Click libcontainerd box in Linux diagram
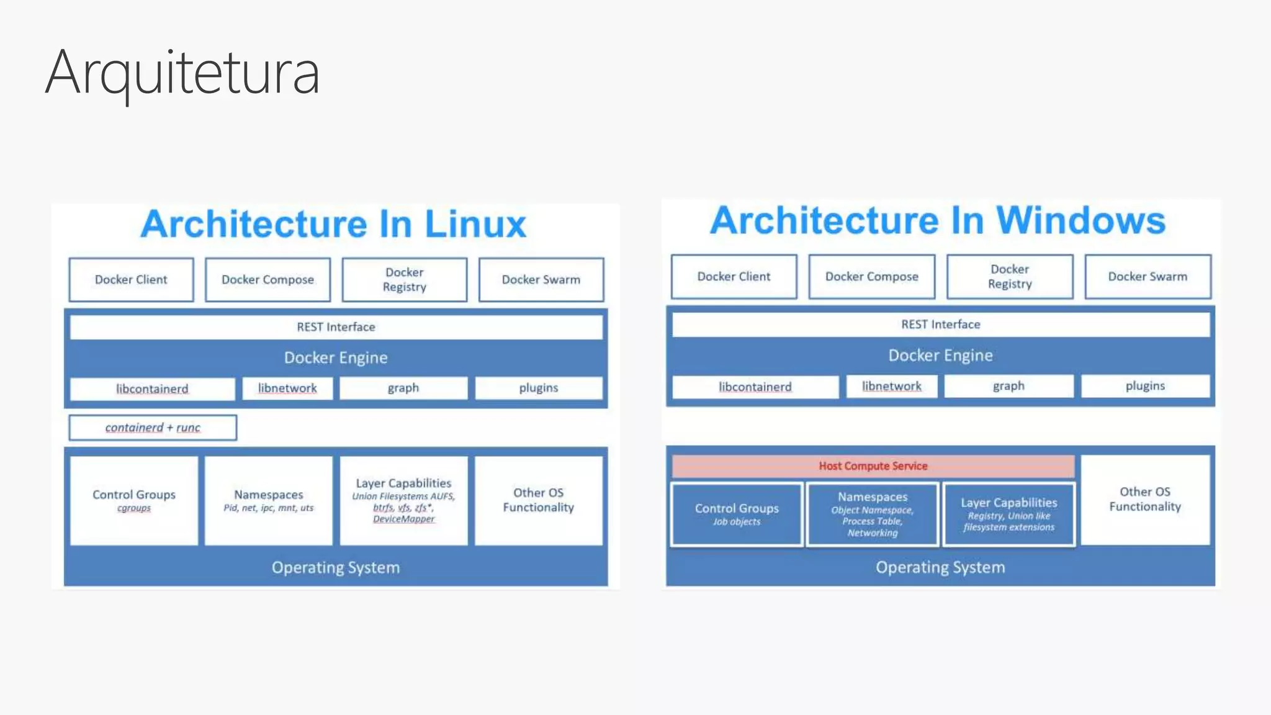Viewport: 1271px width, 715px height. (152, 389)
